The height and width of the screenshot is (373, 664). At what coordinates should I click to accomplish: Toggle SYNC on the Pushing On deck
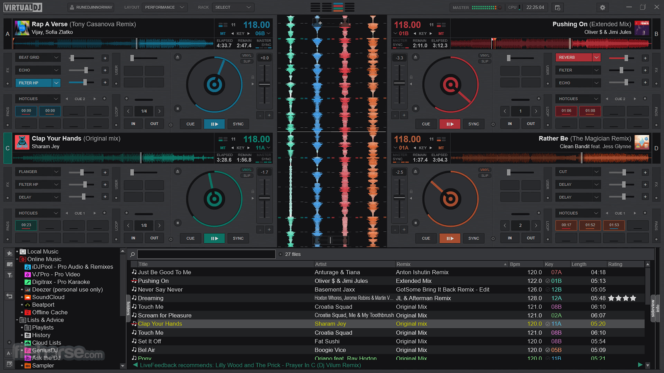pos(474,124)
